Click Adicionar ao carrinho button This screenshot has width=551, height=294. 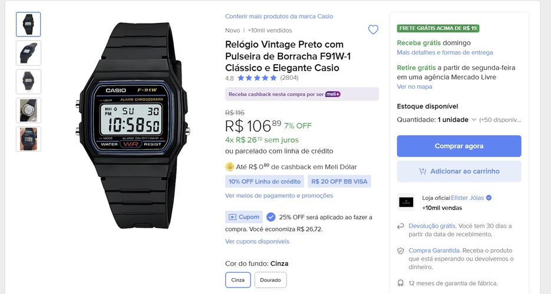pyautogui.click(x=459, y=171)
